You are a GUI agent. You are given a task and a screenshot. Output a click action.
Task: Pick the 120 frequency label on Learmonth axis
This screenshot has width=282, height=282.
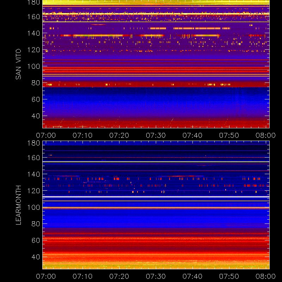[x=33, y=191]
